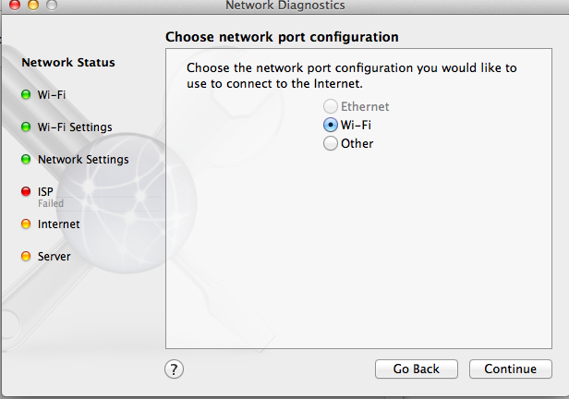
Task: Click the Wi-Fi Settings status light
Action: click(26, 127)
